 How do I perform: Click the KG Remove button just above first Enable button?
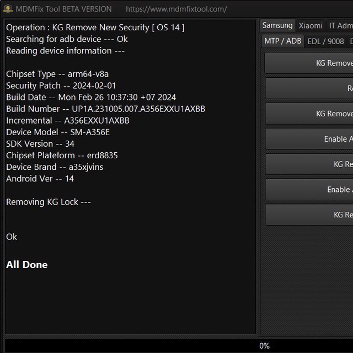(309, 114)
